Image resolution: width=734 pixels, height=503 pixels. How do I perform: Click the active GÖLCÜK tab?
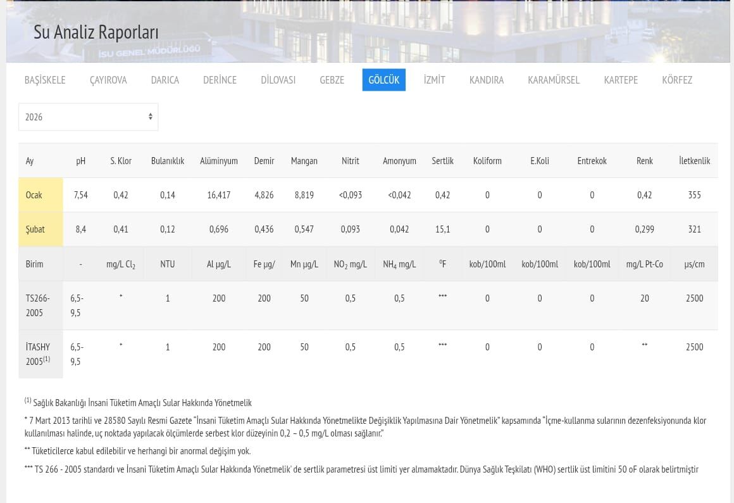pyautogui.click(x=383, y=80)
